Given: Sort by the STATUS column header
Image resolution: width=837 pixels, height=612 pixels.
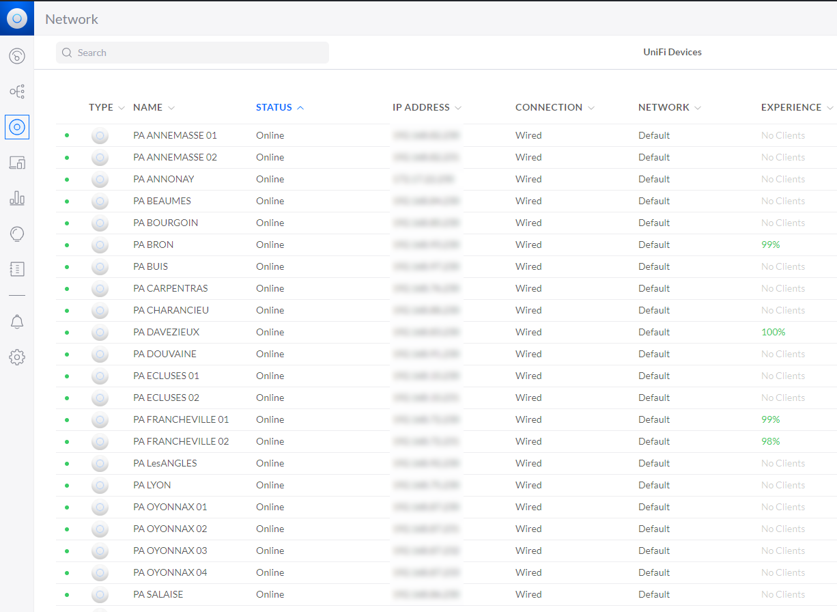Looking at the screenshot, I should tap(280, 107).
